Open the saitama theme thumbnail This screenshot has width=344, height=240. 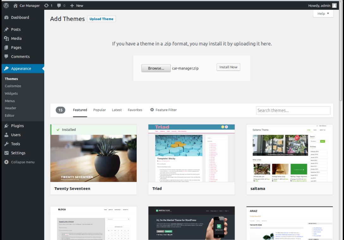(290, 153)
